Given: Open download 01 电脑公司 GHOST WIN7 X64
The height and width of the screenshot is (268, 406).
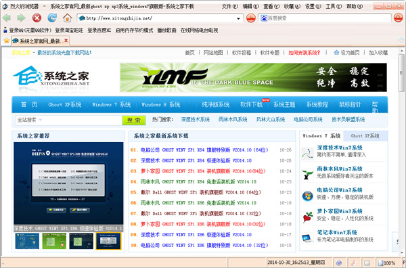Looking at the screenshot, I should [204, 150].
